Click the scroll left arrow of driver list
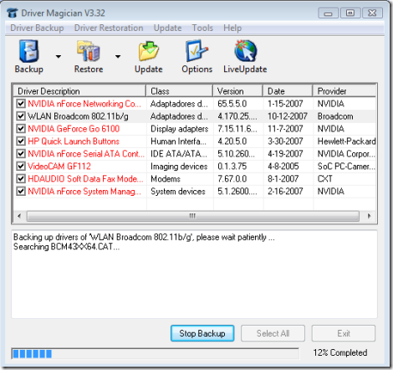The height and width of the screenshot is (370, 393). 19,216
